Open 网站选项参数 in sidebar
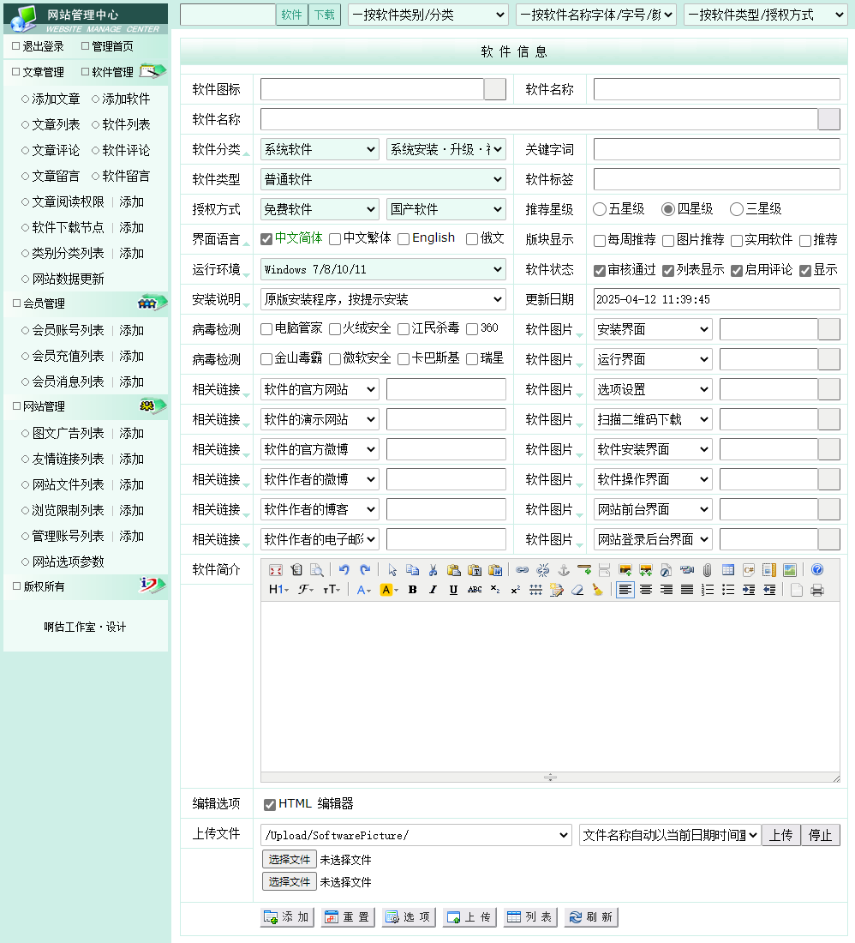The height and width of the screenshot is (943, 855). (68, 562)
